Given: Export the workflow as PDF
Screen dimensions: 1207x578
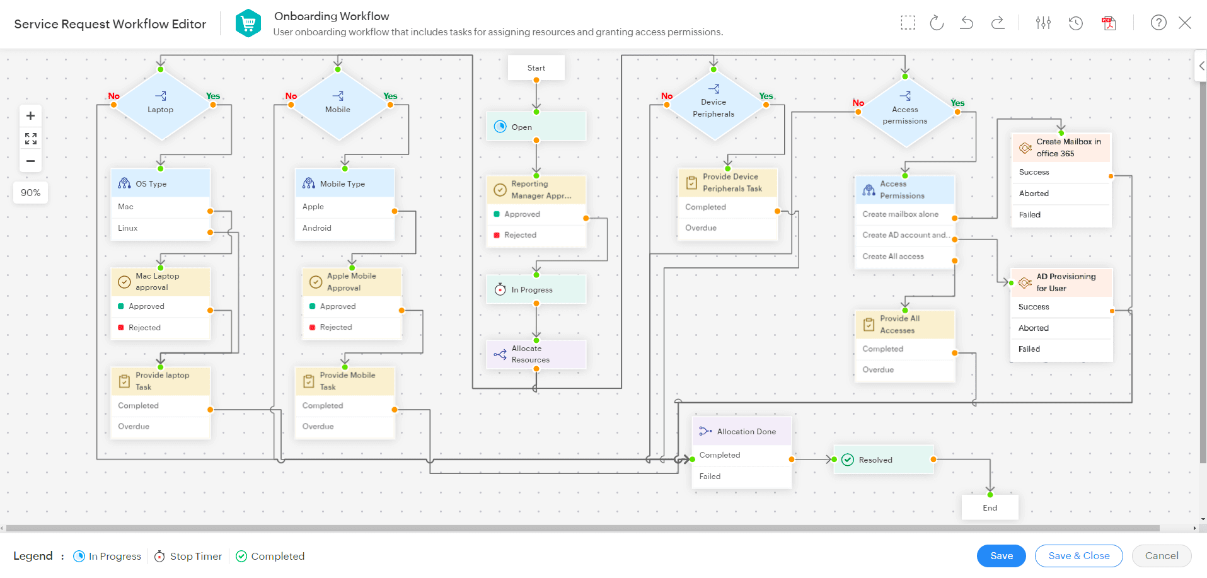Looking at the screenshot, I should pos(1109,23).
